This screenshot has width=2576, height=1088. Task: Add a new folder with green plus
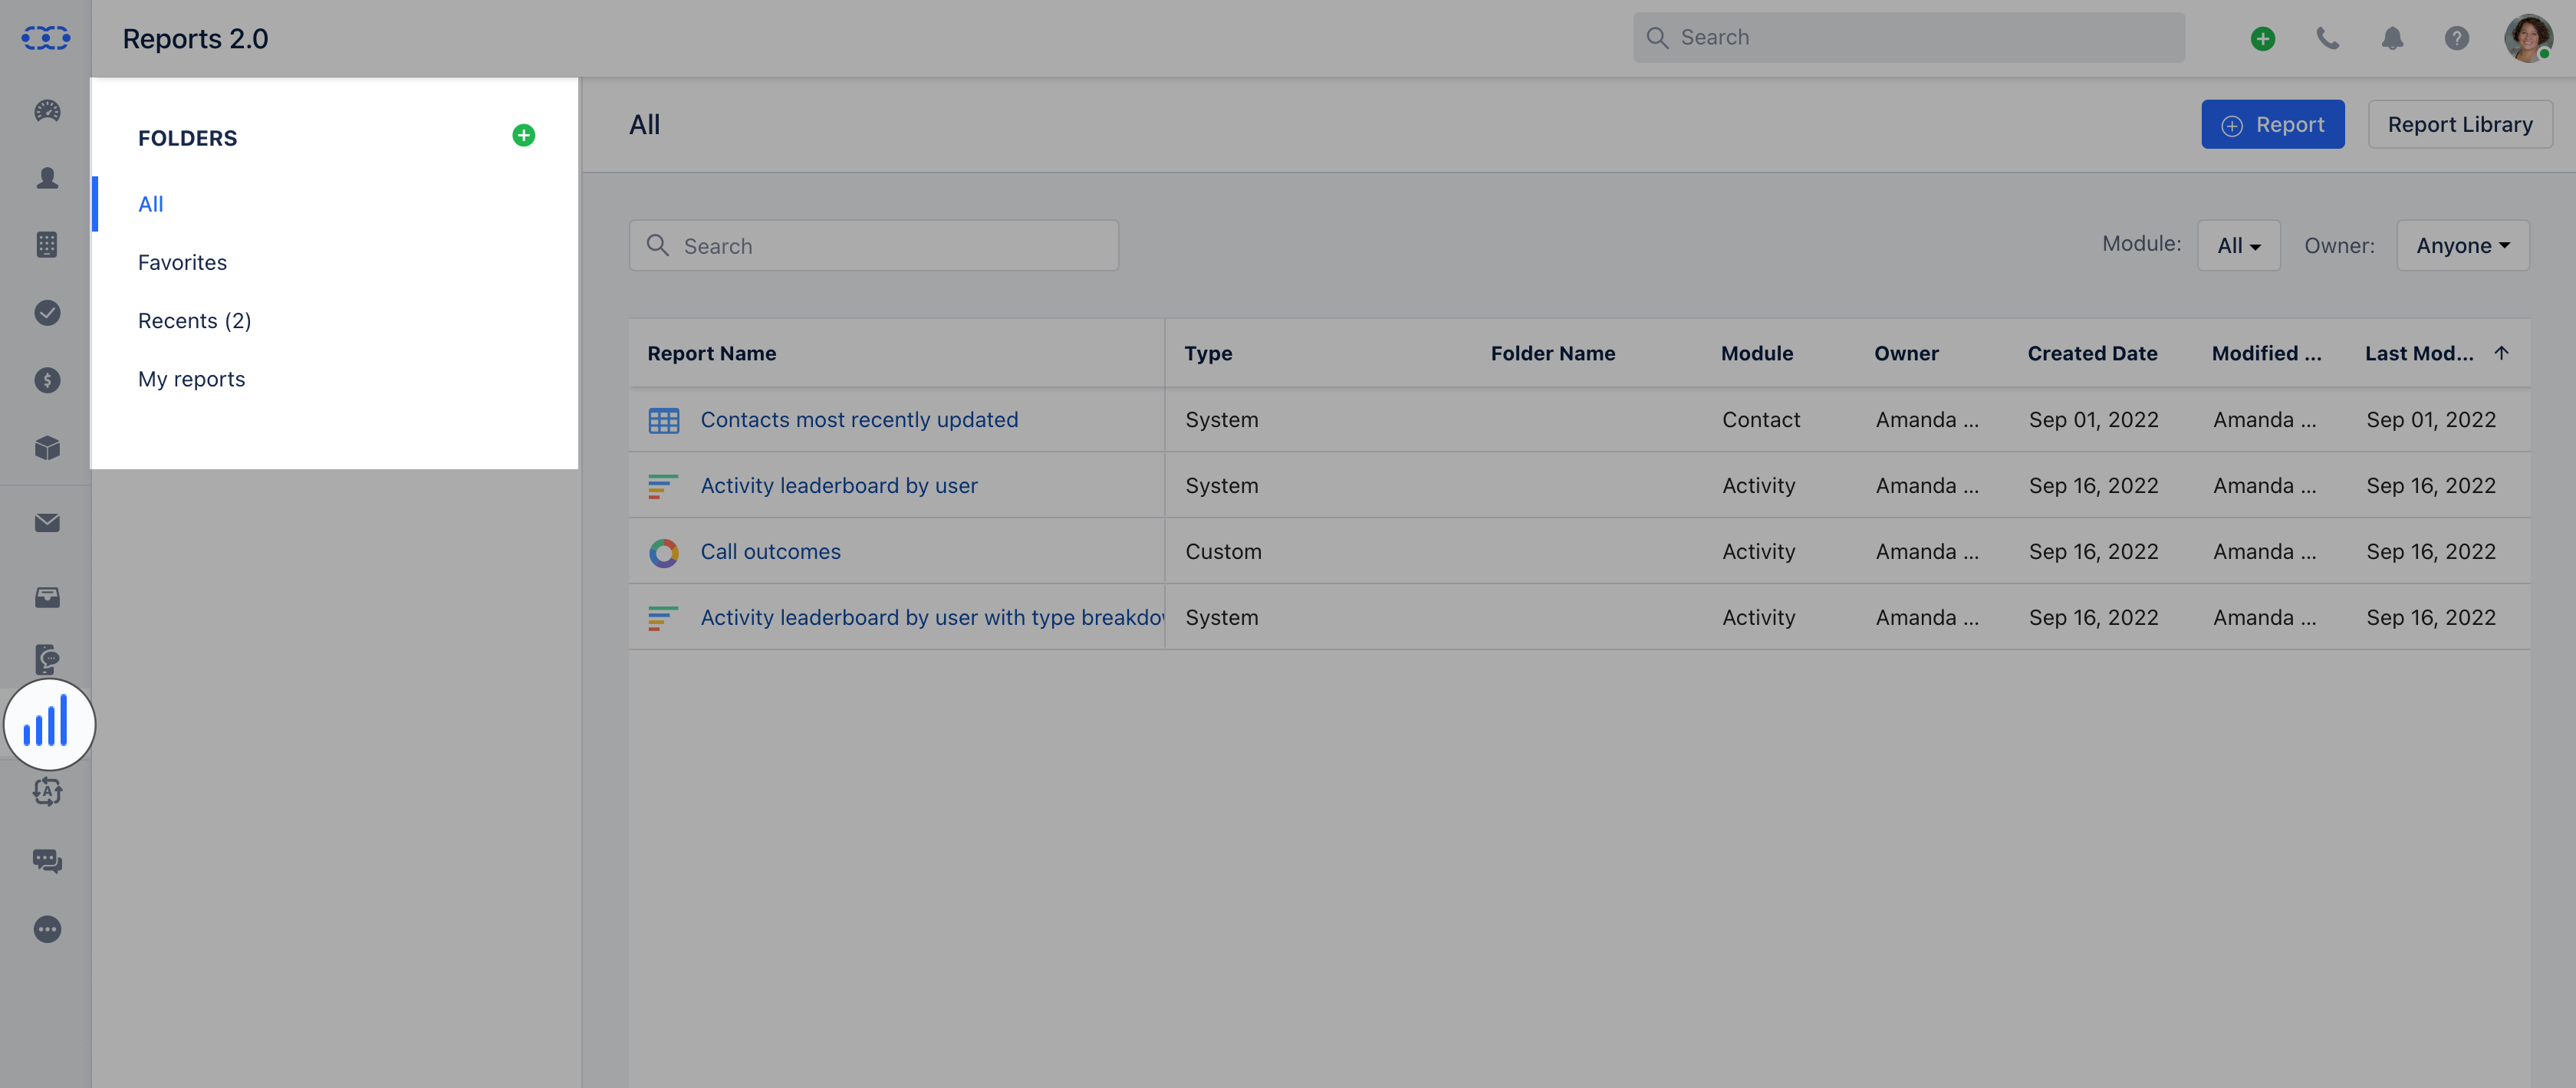click(x=523, y=135)
